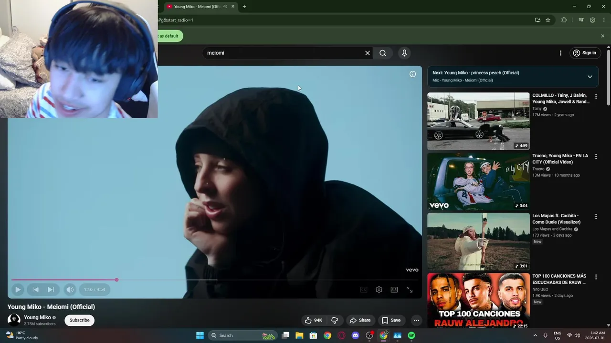Open Young Miko channel avatar
Image resolution: width=611 pixels, height=343 pixels.
click(x=14, y=320)
